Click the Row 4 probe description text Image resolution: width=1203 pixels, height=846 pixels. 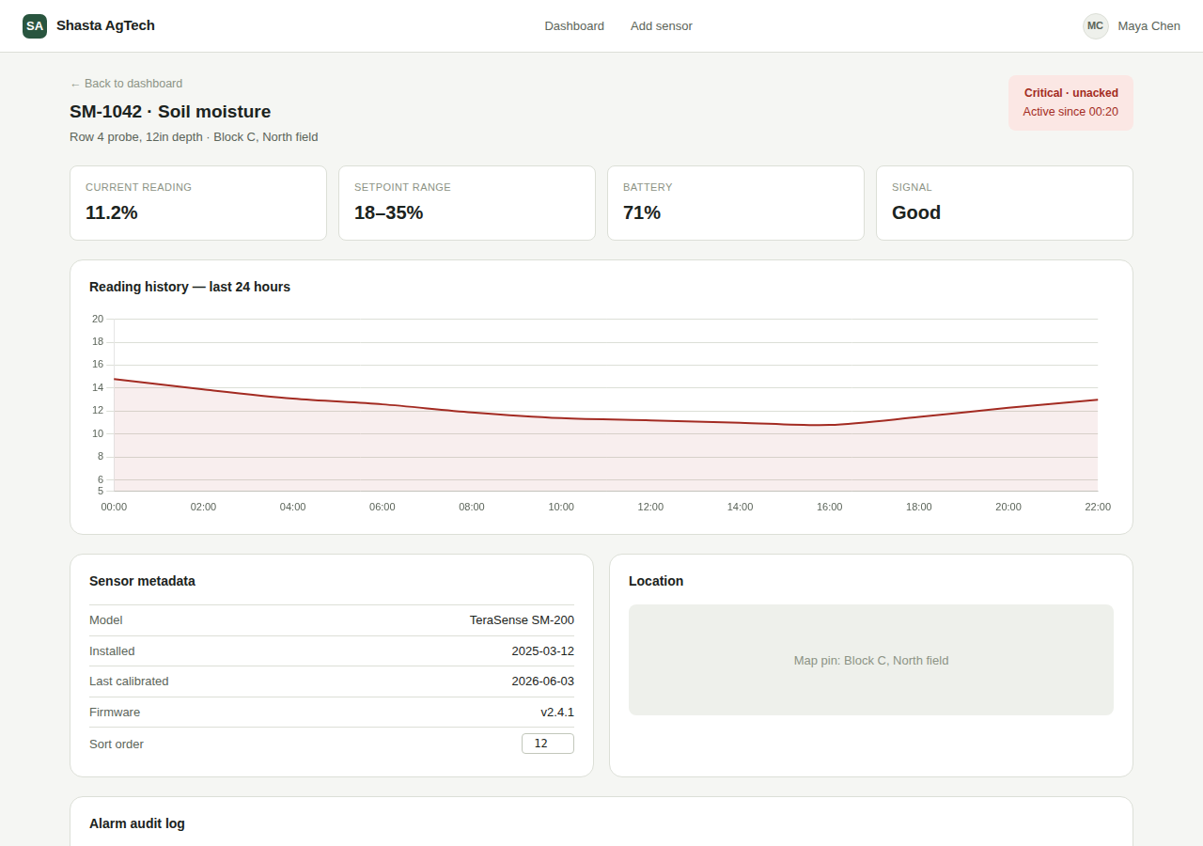point(194,137)
